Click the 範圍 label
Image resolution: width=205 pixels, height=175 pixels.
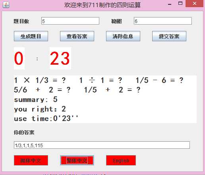(116, 21)
